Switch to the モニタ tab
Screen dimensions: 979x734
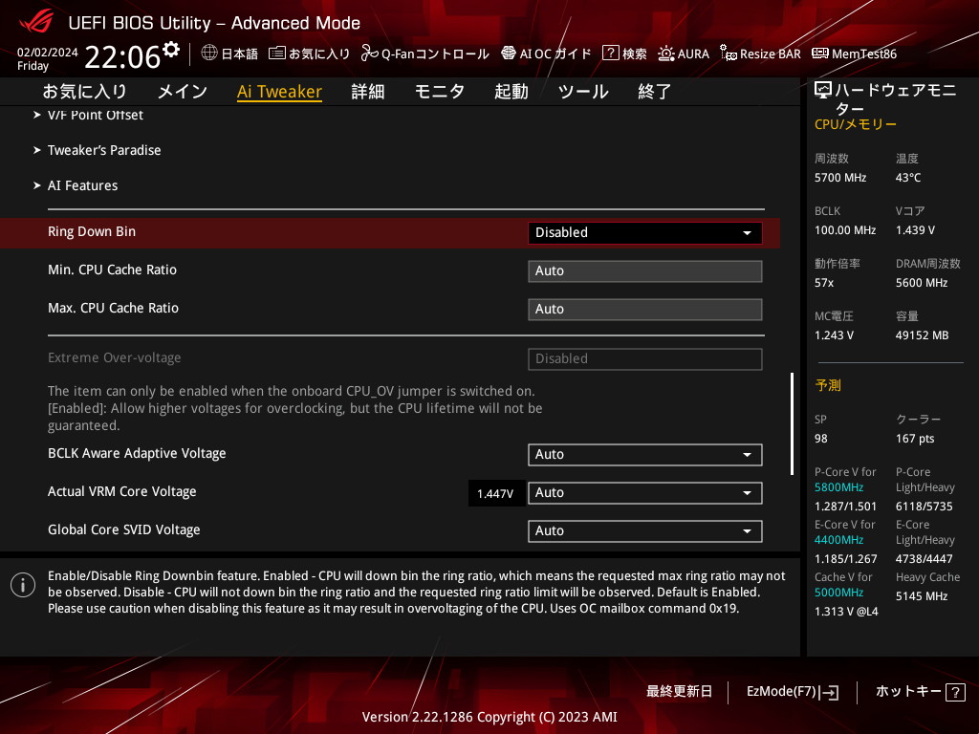pos(440,91)
